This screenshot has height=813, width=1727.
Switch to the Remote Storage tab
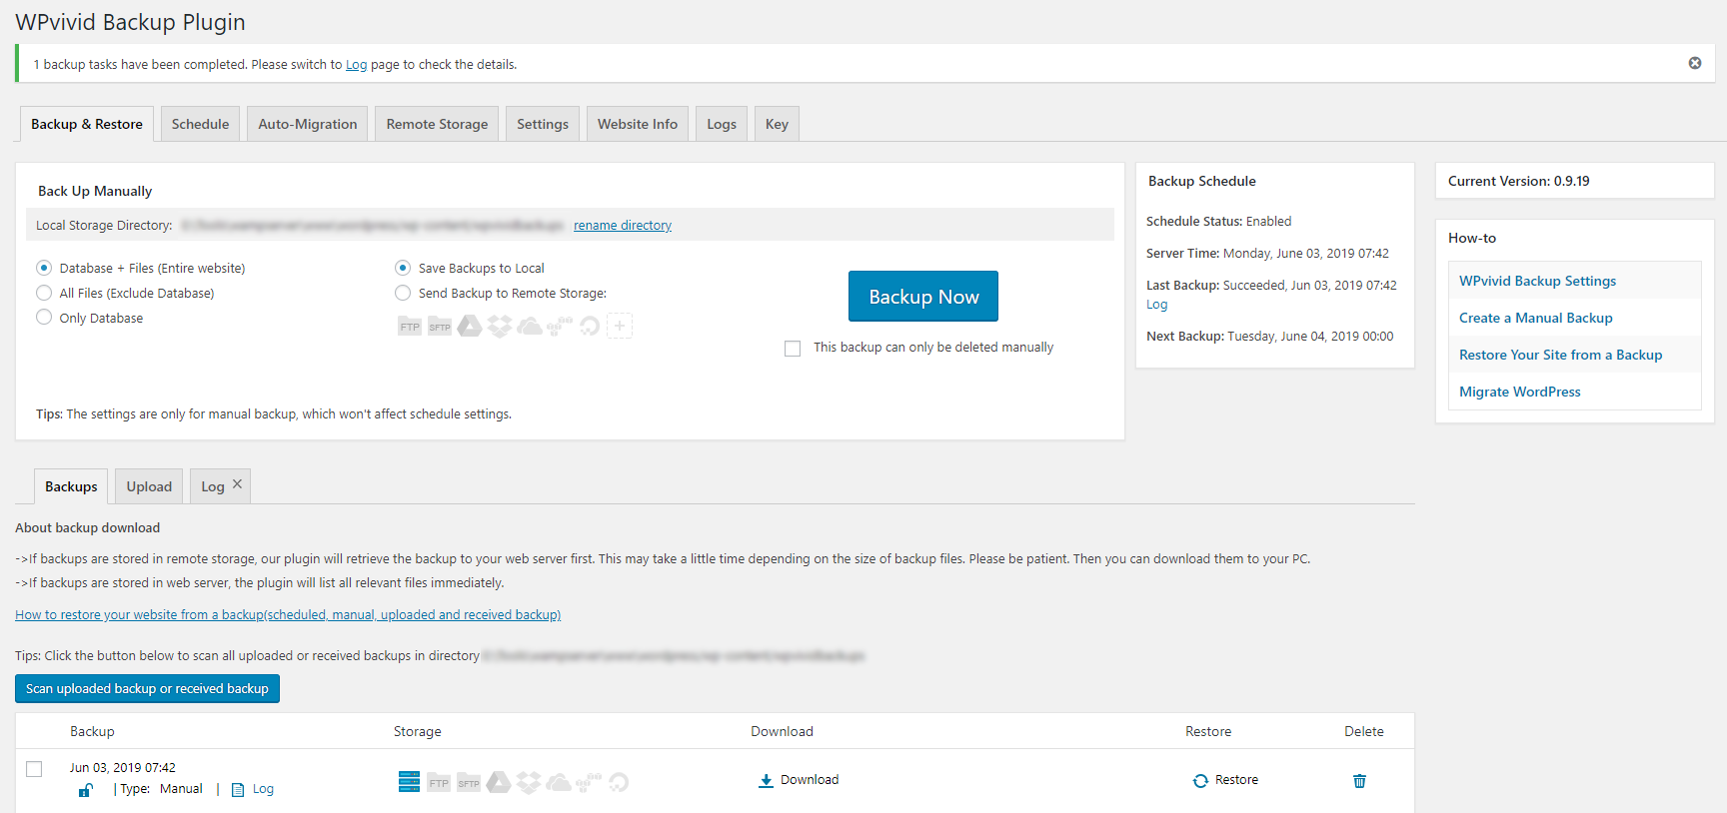click(x=437, y=124)
